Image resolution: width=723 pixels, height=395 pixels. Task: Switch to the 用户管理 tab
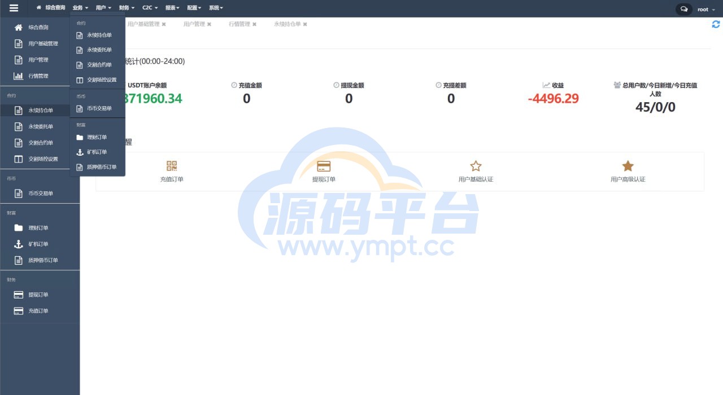coord(194,24)
